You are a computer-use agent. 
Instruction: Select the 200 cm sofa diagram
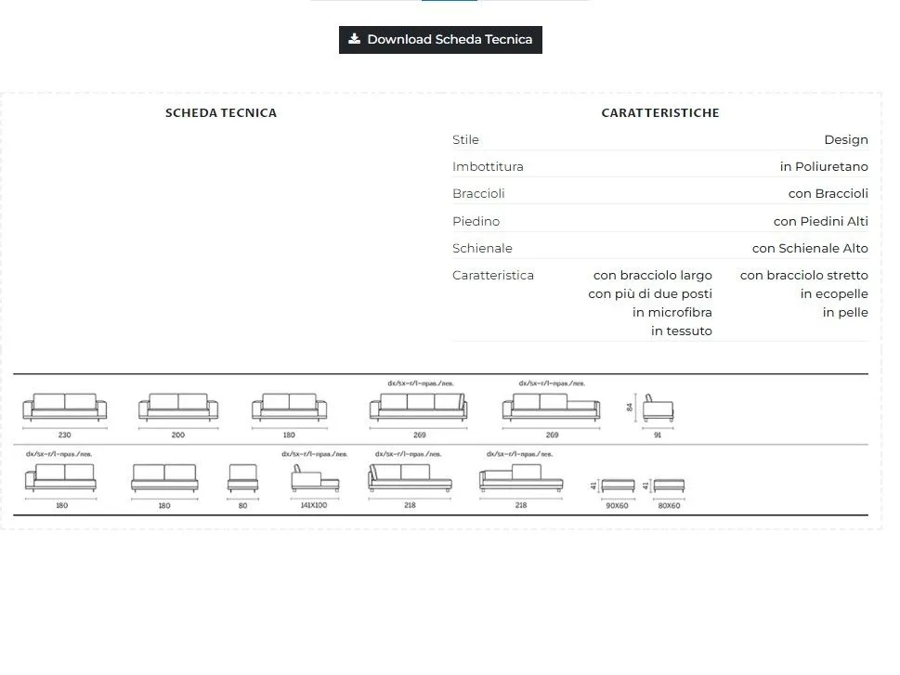178,408
